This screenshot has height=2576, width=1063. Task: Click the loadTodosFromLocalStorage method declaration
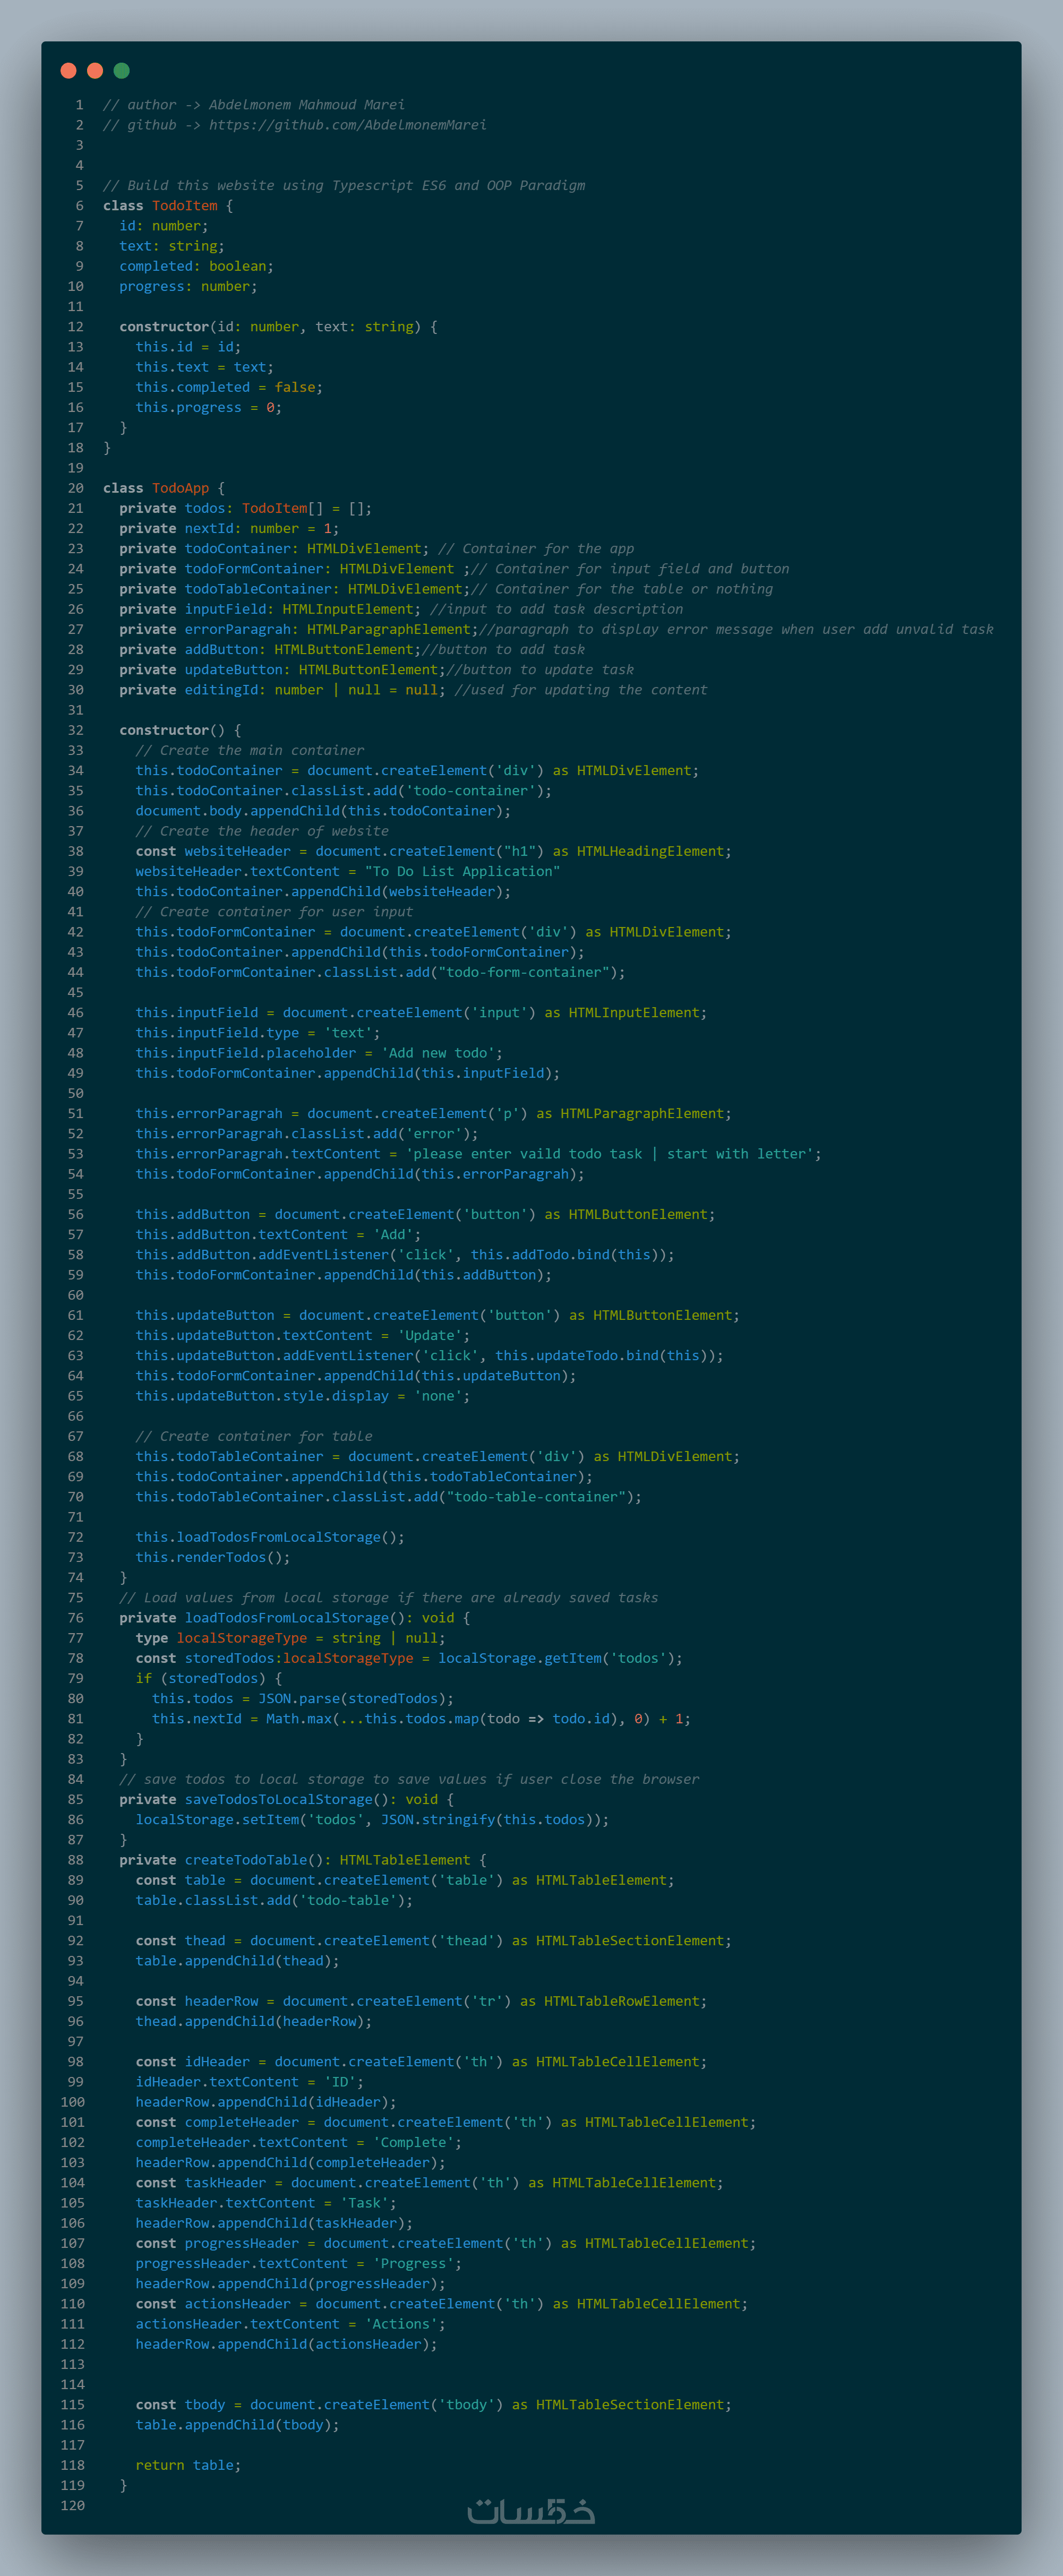[x=287, y=1618]
